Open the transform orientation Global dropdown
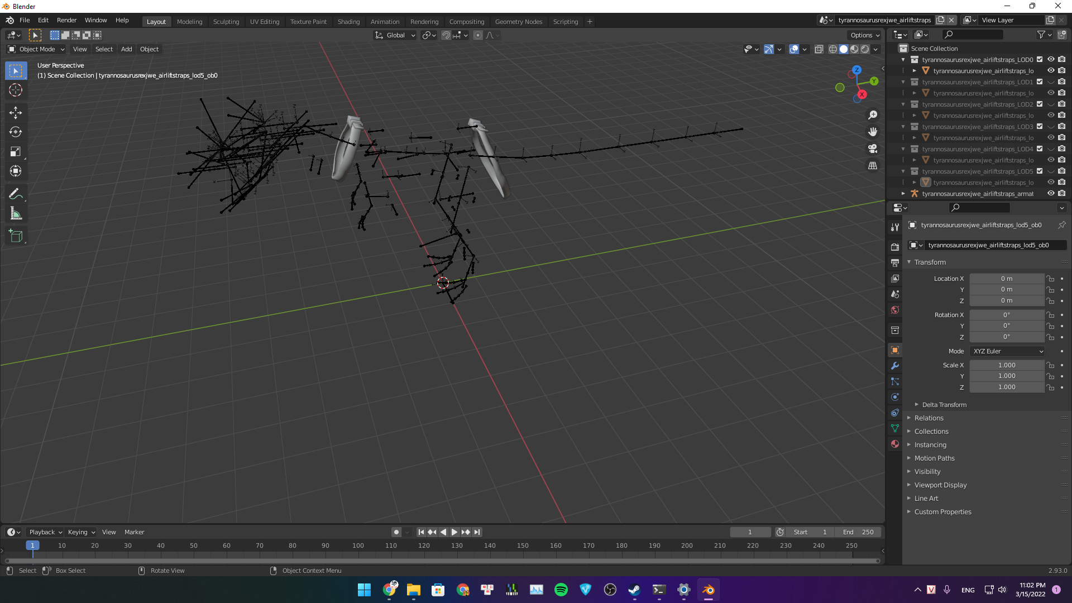This screenshot has height=603, width=1072. click(x=395, y=35)
